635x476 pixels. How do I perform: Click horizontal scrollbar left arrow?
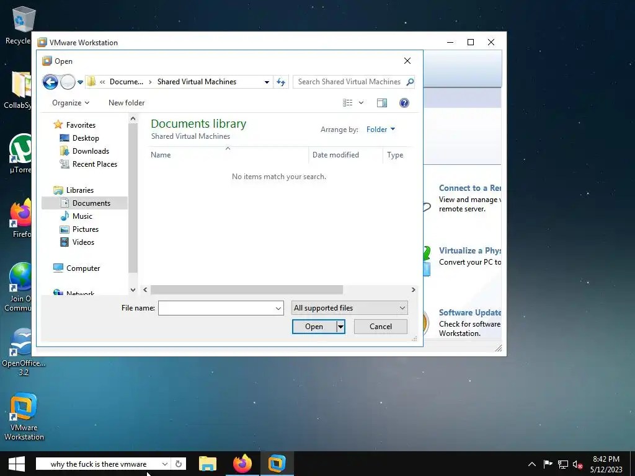[x=145, y=290]
